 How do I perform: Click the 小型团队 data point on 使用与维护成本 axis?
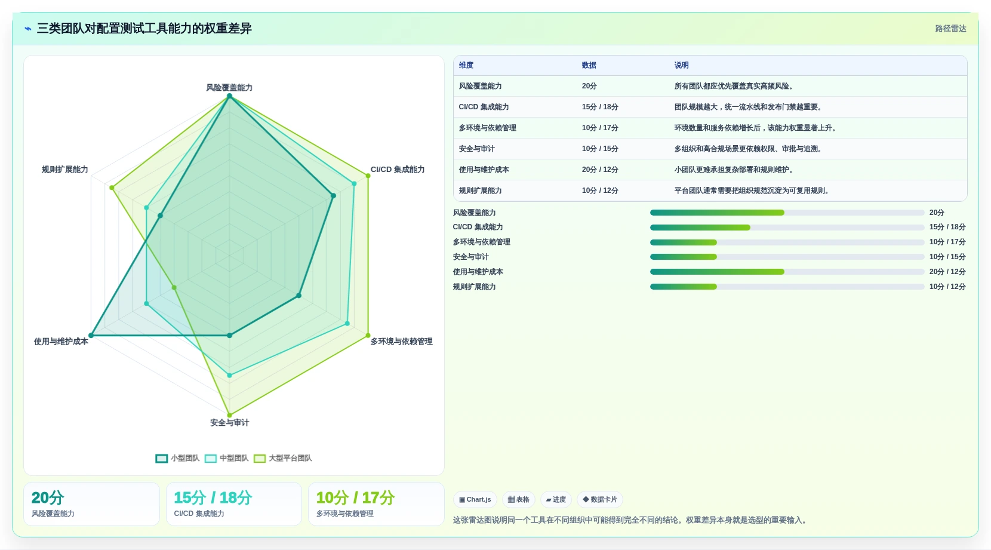click(x=91, y=336)
